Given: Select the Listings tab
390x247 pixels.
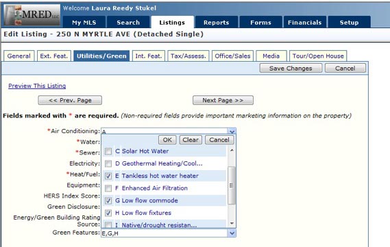Looking at the screenshot, I should point(172,23).
